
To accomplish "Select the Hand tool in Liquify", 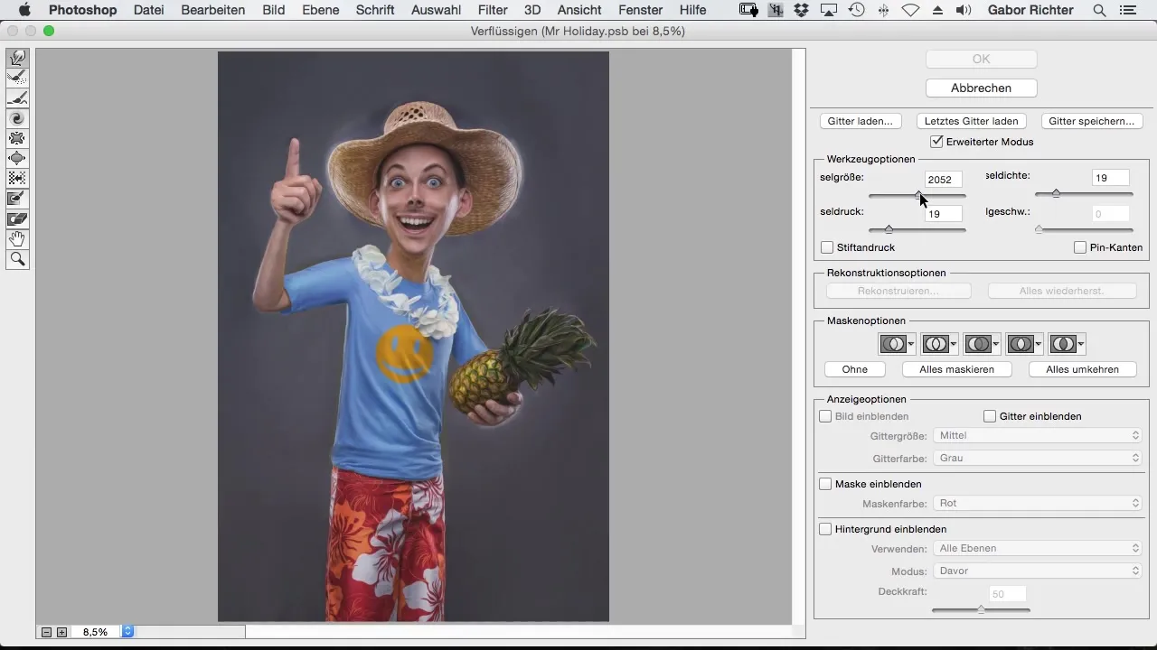I will tap(17, 239).
